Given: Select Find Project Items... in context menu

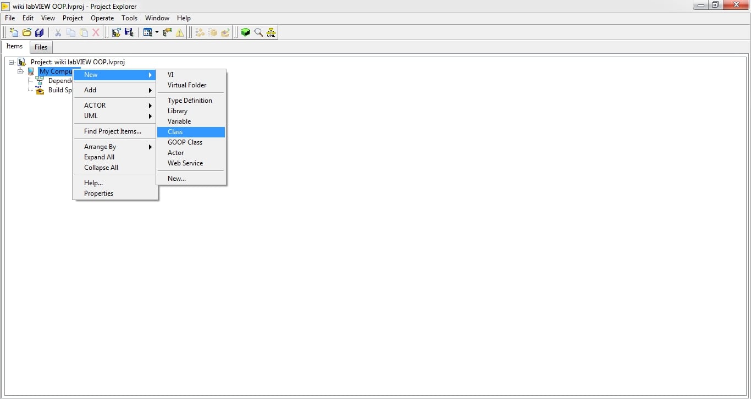Looking at the screenshot, I should pos(115,131).
